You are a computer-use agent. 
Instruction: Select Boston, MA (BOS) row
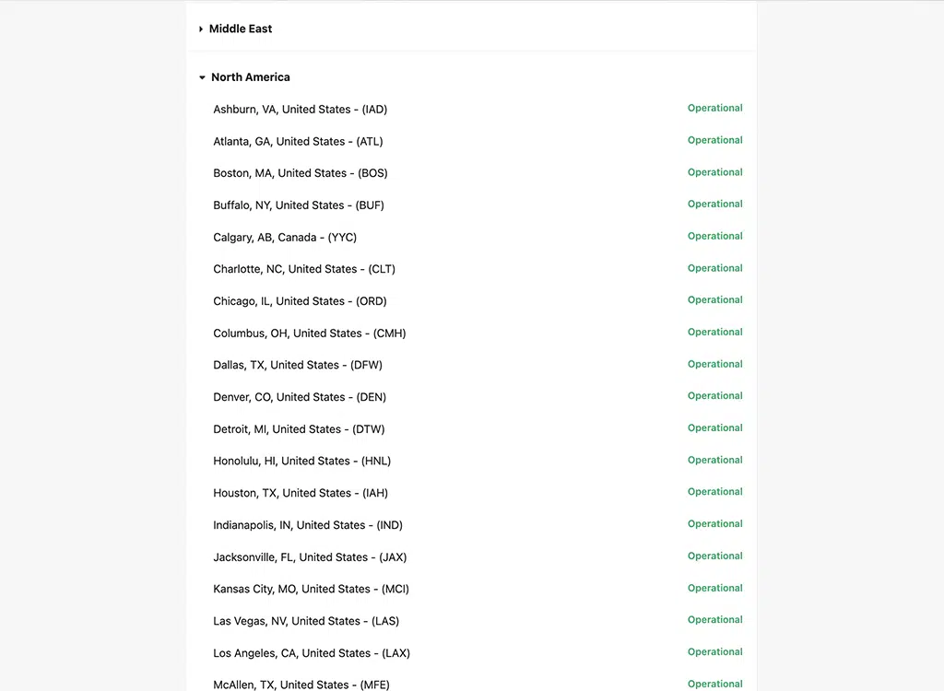click(x=300, y=173)
